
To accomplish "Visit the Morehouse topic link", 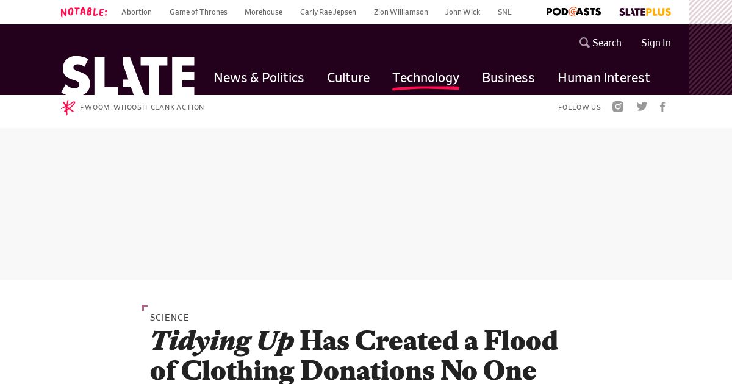I will click(264, 12).
